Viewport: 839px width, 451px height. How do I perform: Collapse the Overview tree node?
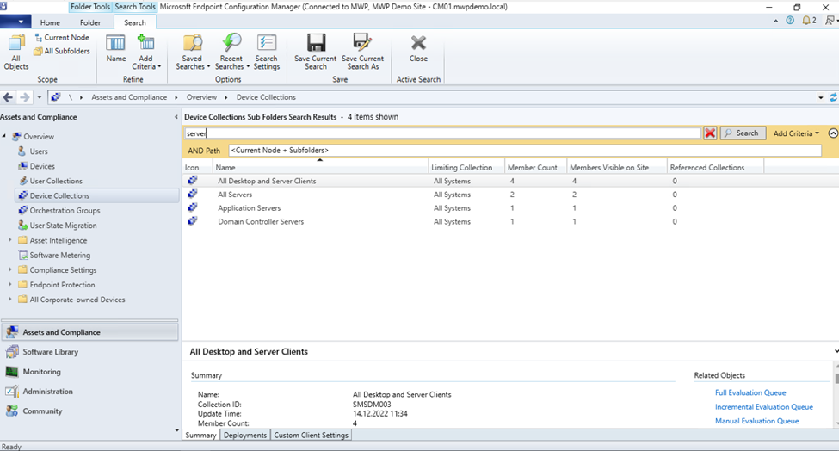(x=3, y=137)
